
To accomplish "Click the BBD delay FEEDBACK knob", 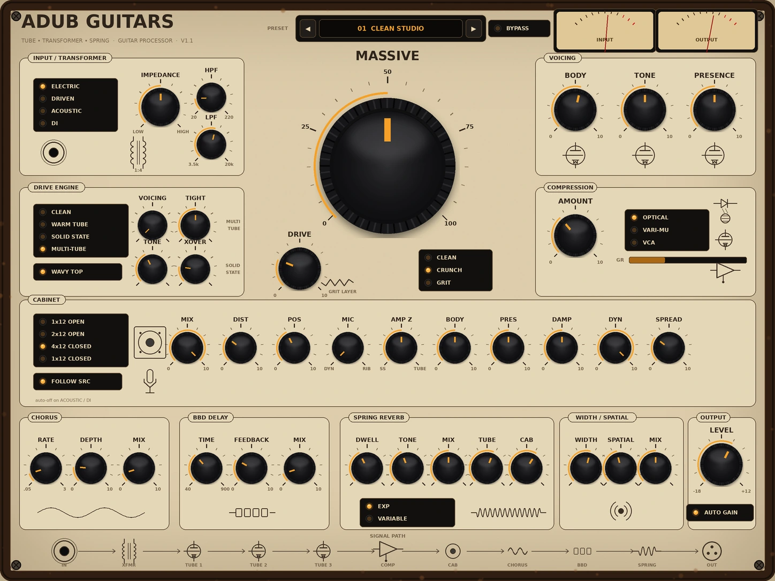I will click(251, 468).
